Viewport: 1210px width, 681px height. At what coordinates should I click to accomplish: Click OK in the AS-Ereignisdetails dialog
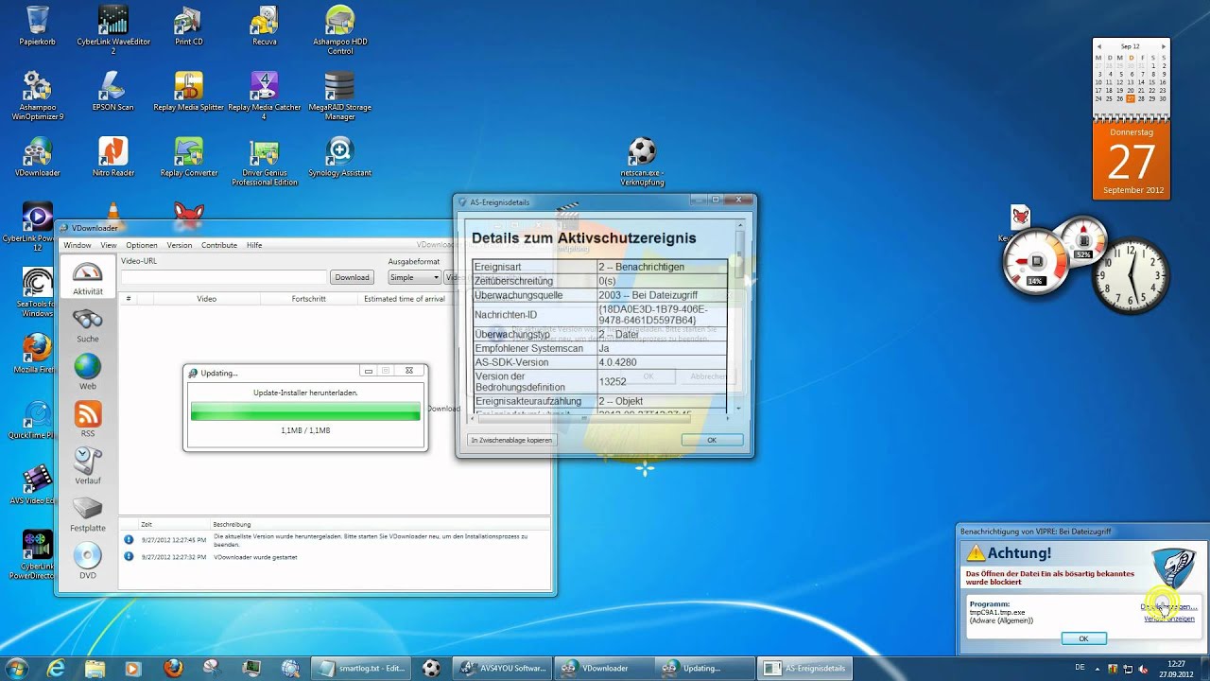click(712, 440)
